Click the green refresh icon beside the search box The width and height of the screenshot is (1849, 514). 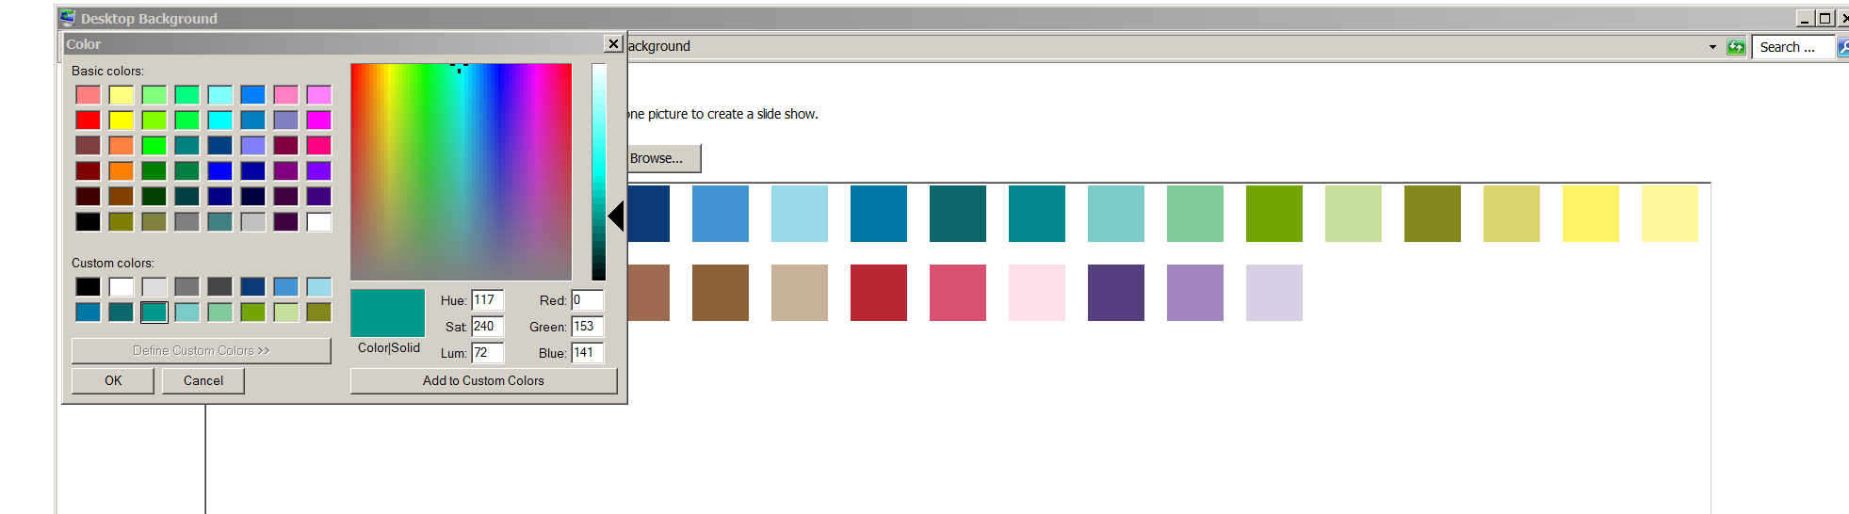click(x=1736, y=47)
